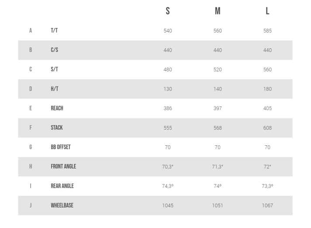Click the 1045 wheelbase value for S
This screenshot has width=311, height=228.
pos(168,205)
